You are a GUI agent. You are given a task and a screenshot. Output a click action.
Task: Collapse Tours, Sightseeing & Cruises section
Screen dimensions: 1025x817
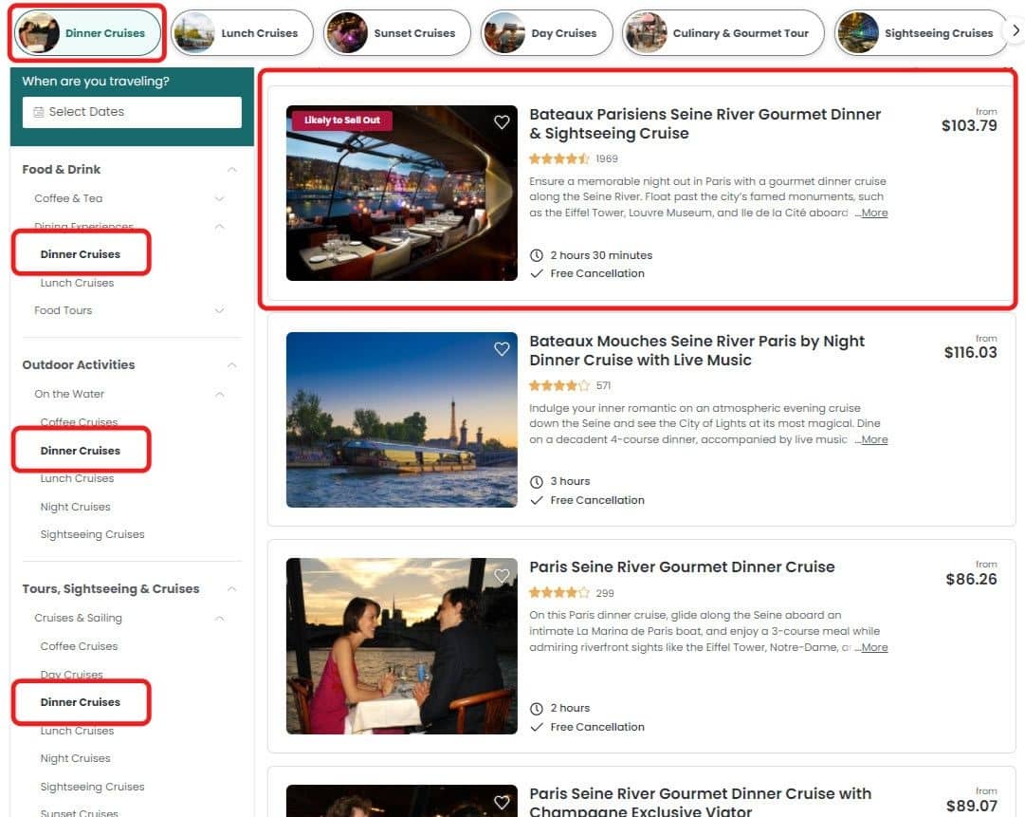click(x=232, y=588)
